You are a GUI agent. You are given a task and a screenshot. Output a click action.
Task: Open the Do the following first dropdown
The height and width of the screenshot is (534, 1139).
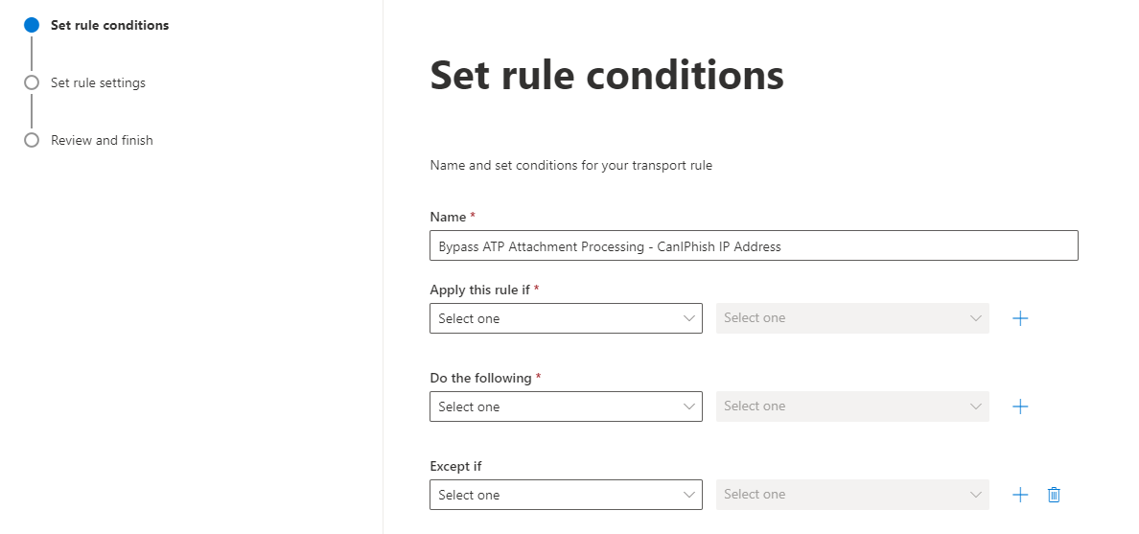(566, 406)
